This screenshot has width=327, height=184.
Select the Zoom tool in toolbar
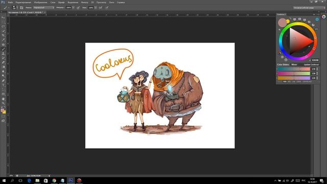pyautogui.click(x=3, y=103)
